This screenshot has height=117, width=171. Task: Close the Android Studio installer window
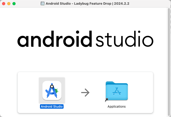4,4
